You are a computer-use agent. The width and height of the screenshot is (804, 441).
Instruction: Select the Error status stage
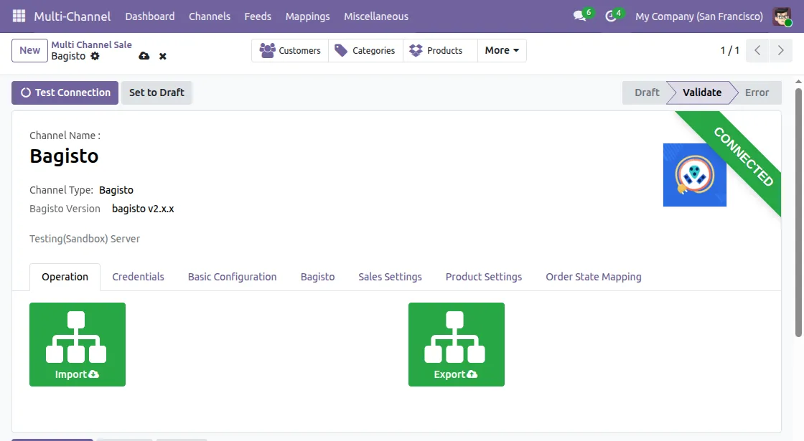(757, 93)
